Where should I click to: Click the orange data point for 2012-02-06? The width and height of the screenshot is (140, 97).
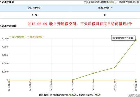coord(9,80)
